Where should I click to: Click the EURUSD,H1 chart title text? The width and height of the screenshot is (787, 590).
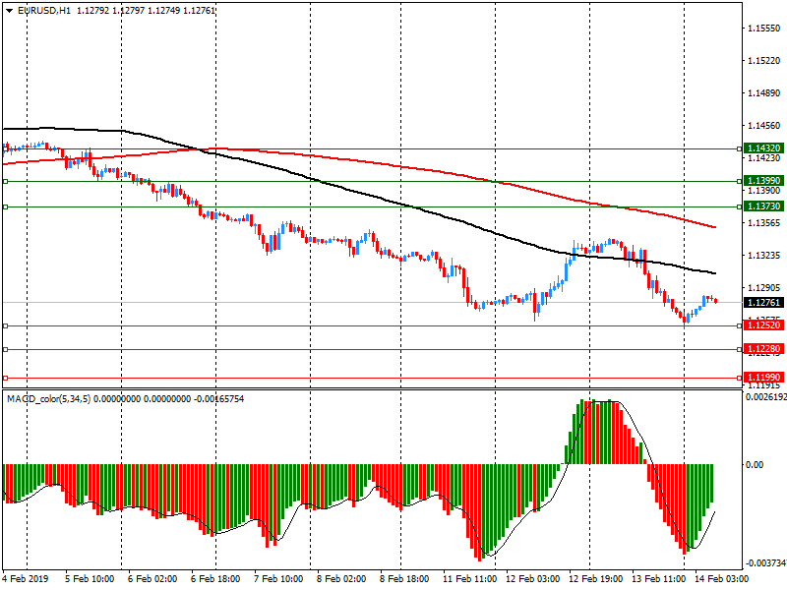[44, 11]
